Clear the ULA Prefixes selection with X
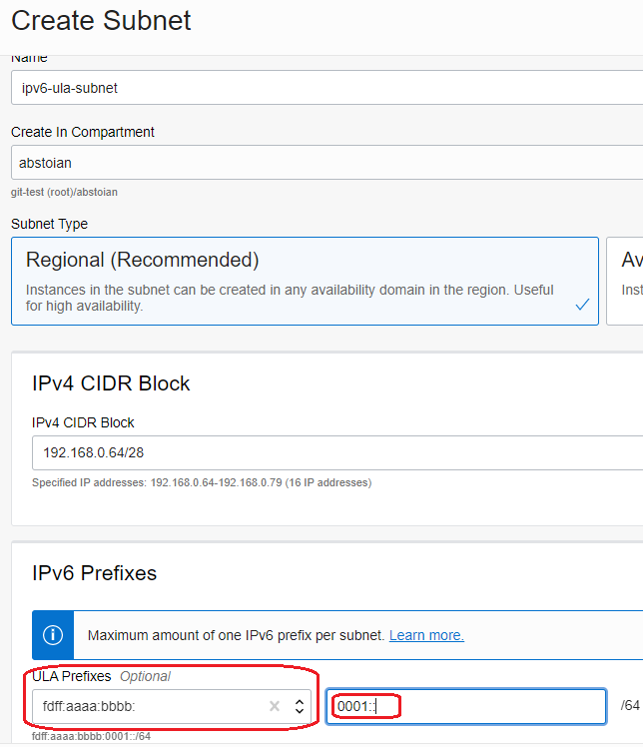Viewport: 643px width, 747px height. (275, 706)
